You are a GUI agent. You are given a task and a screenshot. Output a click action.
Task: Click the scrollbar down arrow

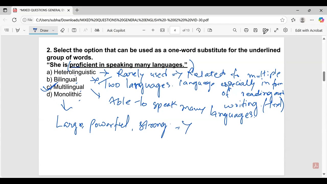click(324, 174)
